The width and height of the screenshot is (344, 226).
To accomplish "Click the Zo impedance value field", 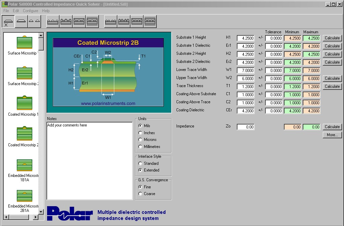I will coord(245,127).
